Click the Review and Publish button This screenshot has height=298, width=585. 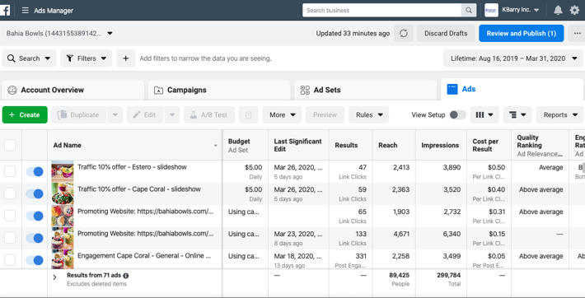[522, 33]
